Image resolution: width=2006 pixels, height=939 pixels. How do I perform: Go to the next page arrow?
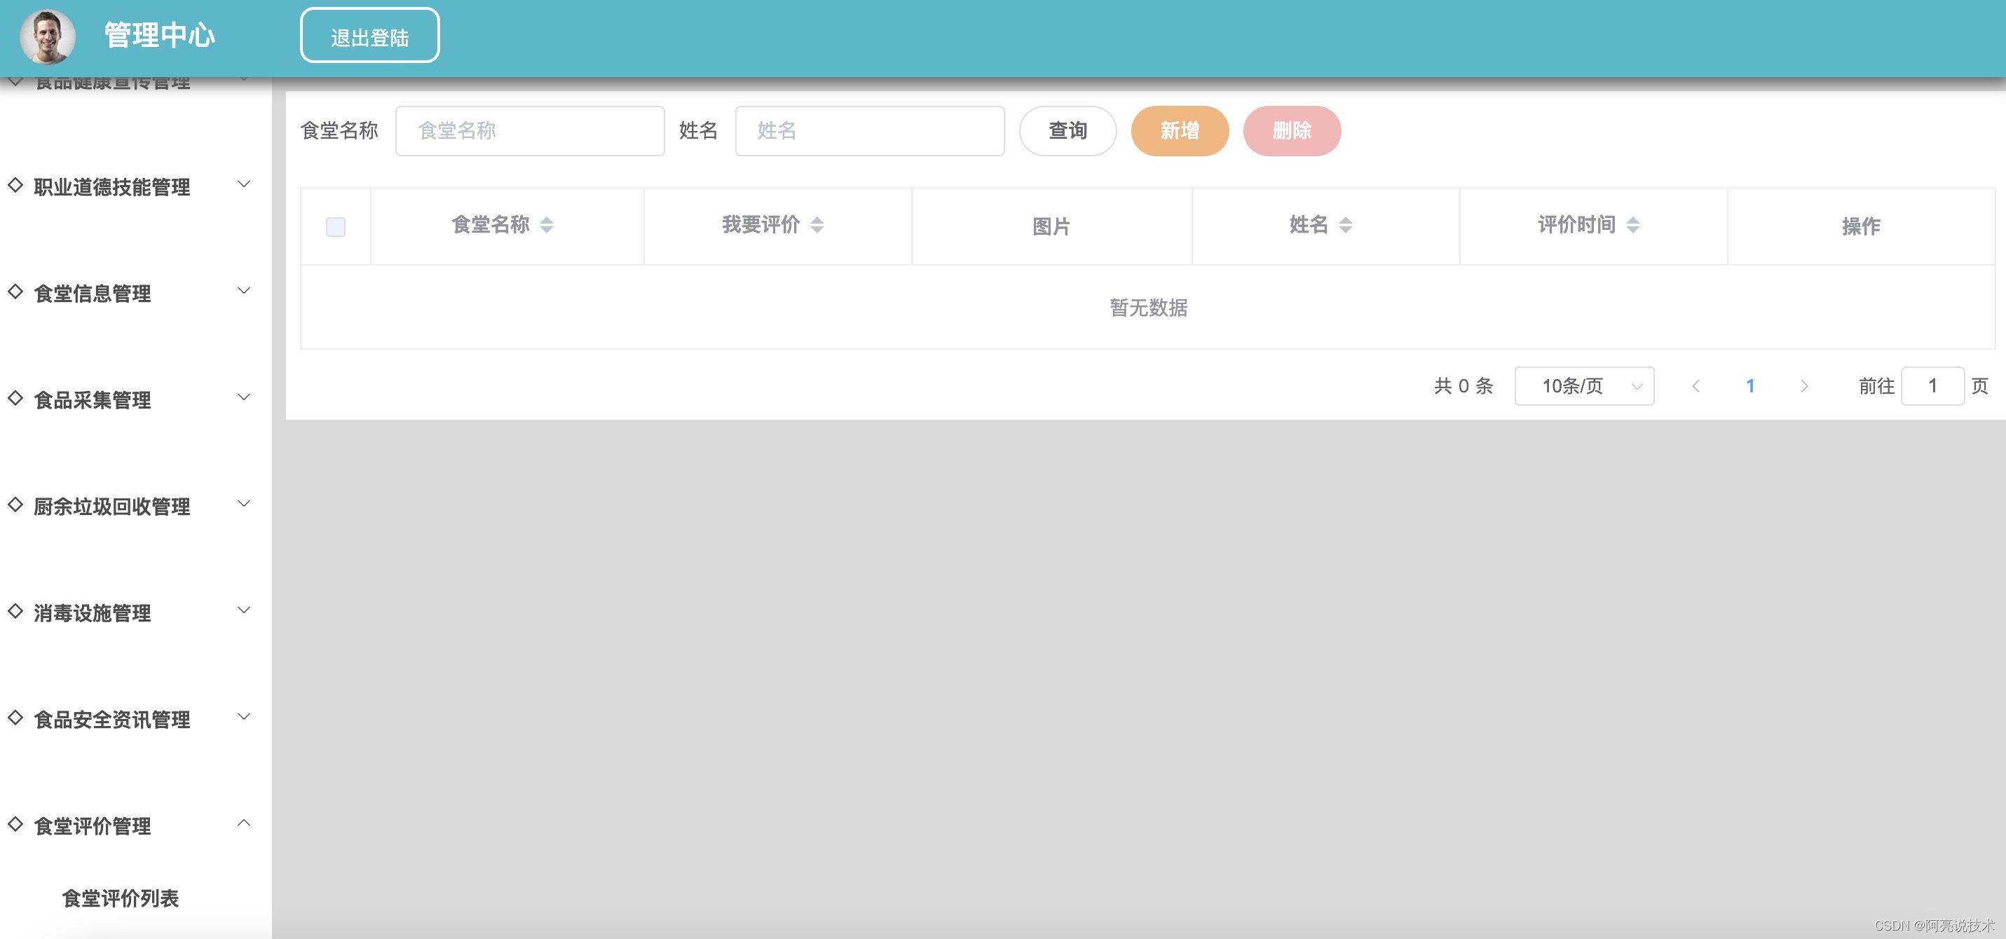click(x=1804, y=386)
